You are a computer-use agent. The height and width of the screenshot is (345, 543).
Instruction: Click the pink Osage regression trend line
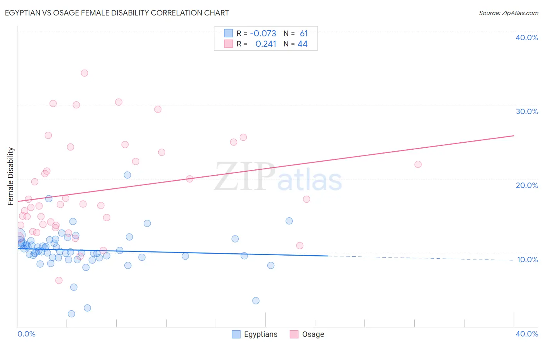[x=266, y=169]
